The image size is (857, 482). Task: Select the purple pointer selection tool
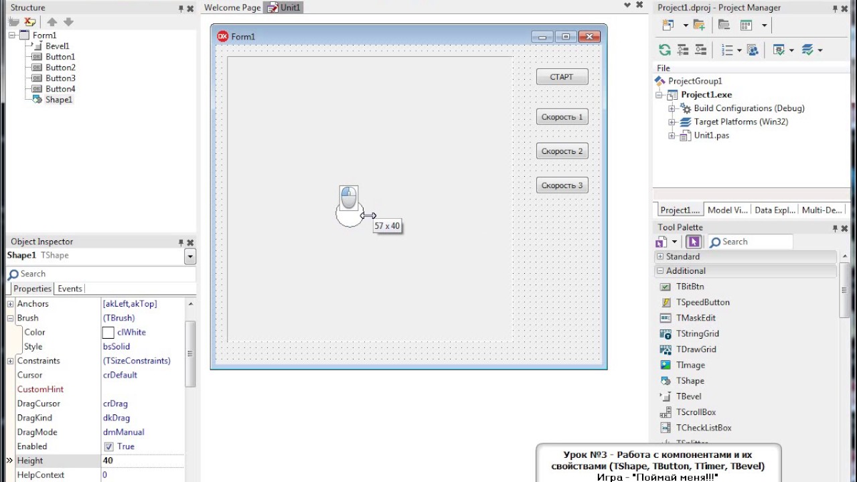(694, 242)
